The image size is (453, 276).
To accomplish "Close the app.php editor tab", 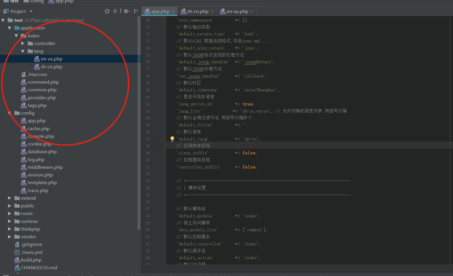I will (173, 11).
